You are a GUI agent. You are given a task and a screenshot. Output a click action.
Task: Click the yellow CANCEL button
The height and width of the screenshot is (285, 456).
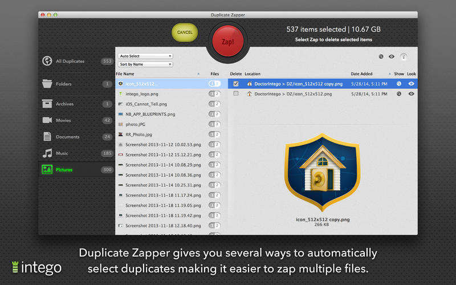185,32
